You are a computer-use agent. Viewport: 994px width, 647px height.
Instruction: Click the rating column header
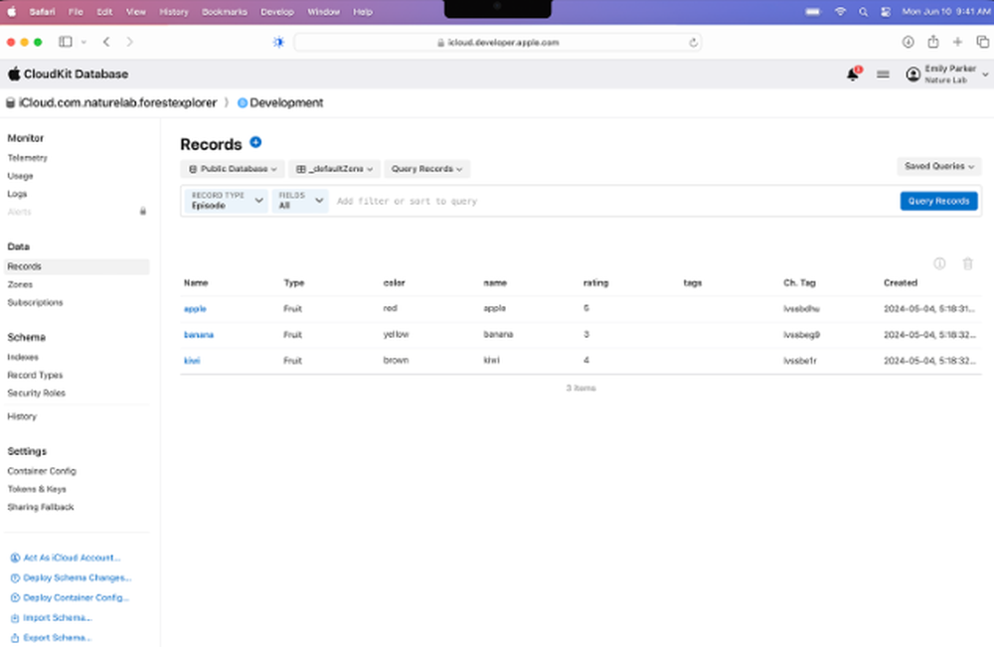click(x=595, y=282)
